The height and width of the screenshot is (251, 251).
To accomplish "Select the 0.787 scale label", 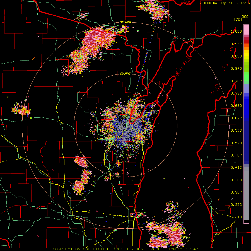I will point(236,81).
